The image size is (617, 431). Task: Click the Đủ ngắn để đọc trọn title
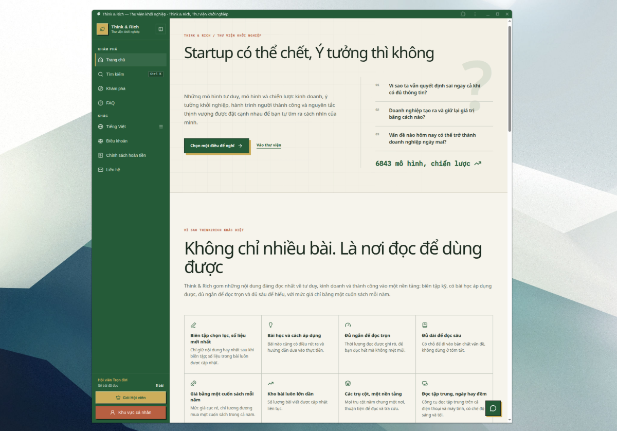(367, 335)
